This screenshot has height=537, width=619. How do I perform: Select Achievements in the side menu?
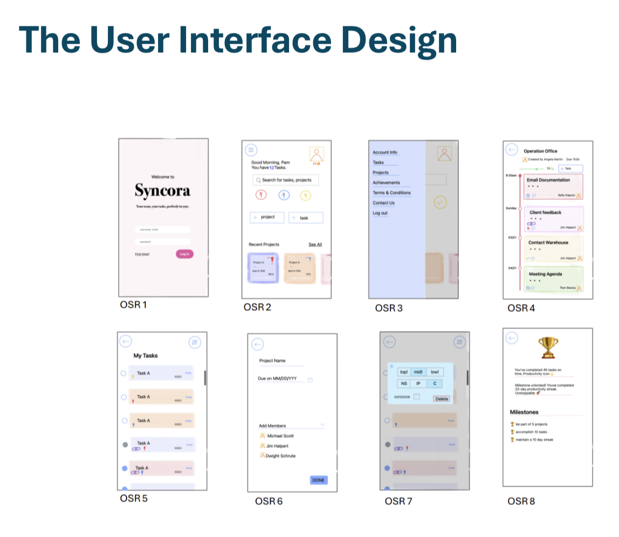pos(387,182)
